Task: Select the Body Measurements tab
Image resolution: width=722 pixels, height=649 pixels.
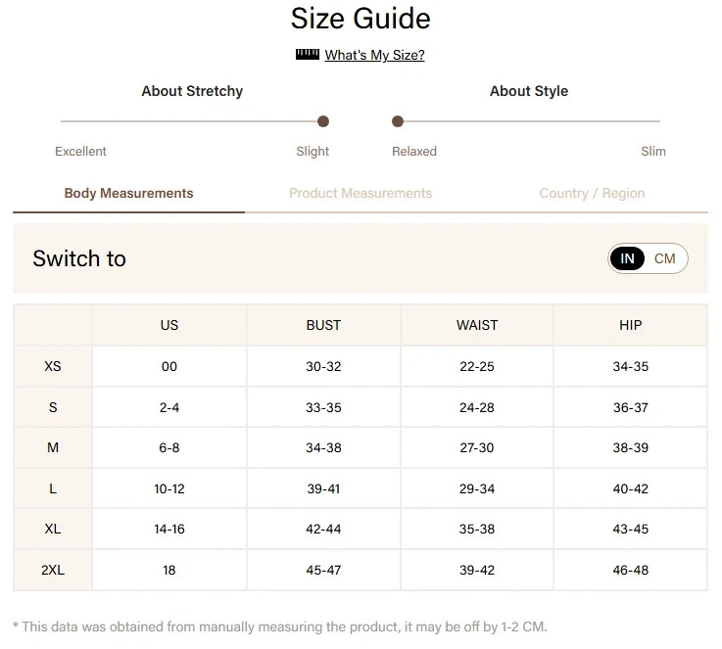Action: tap(128, 193)
